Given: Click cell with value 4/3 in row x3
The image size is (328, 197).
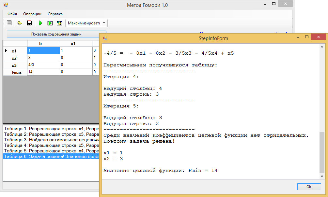Looking at the screenshot, I should [43, 65].
